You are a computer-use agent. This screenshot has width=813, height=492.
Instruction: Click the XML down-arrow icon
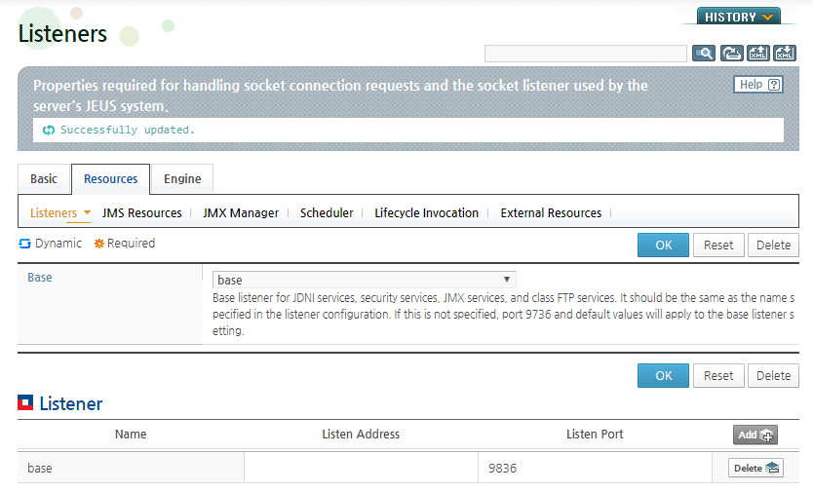pyautogui.click(x=785, y=53)
